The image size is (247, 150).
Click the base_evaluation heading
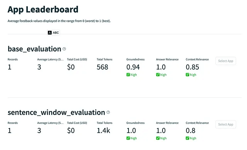tap(34, 49)
